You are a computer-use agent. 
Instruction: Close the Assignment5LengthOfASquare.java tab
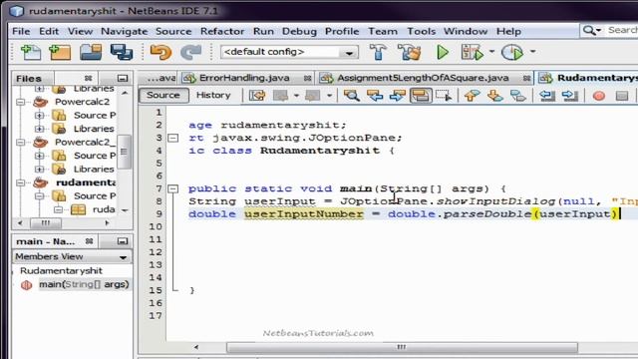(526, 78)
